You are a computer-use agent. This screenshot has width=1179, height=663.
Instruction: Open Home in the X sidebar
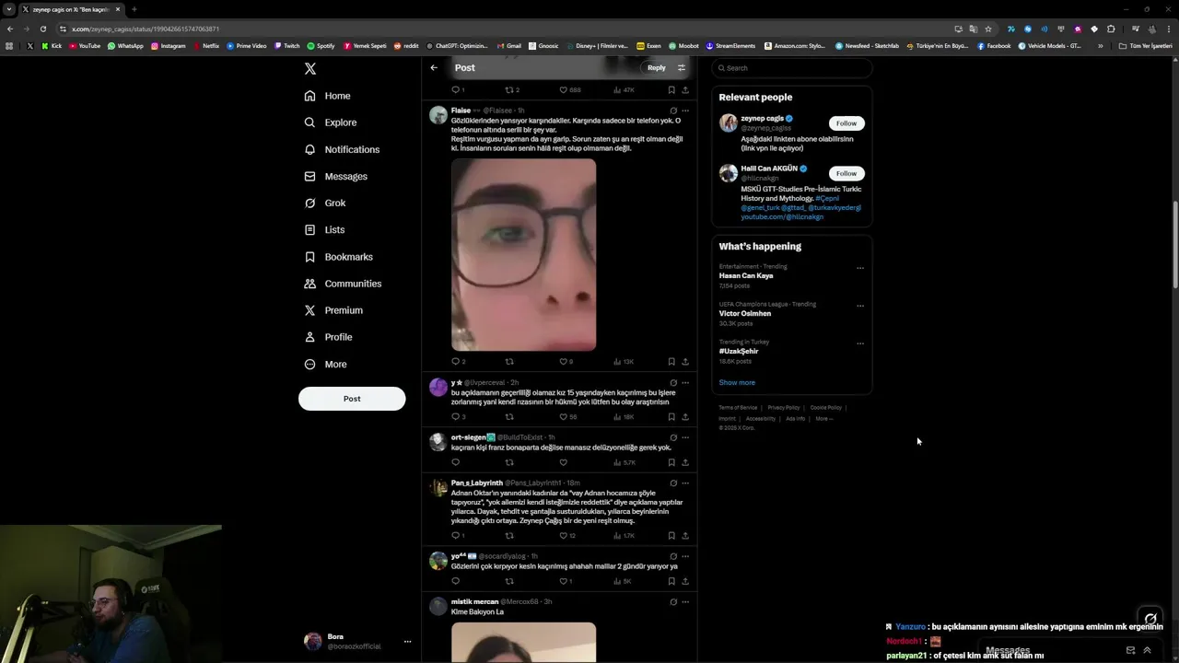pos(328,96)
